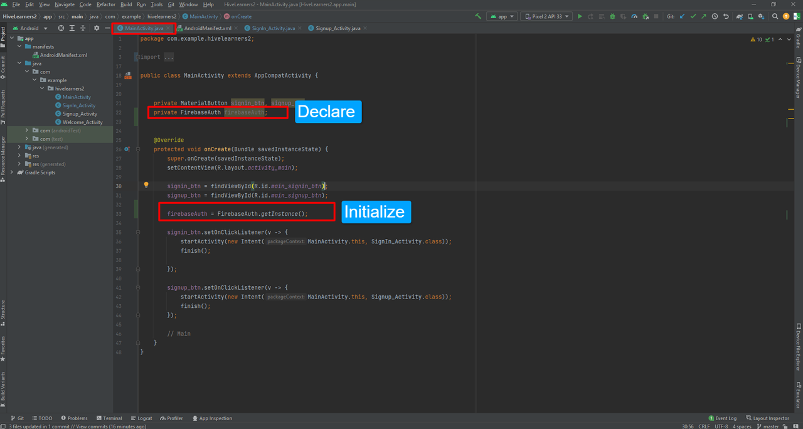Open the Logcat tool window
This screenshot has height=429, width=803.
(x=141, y=418)
